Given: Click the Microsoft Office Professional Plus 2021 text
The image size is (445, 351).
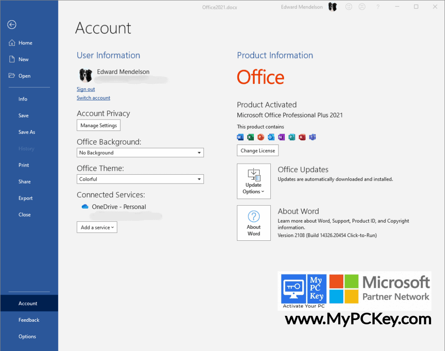Looking at the screenshot, I should point(290,115).
